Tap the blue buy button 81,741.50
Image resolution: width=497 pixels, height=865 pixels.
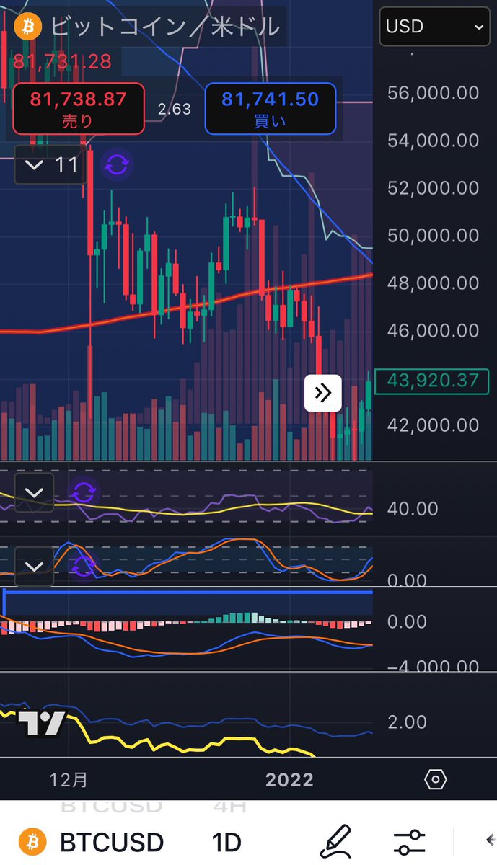tap(271, 108)
